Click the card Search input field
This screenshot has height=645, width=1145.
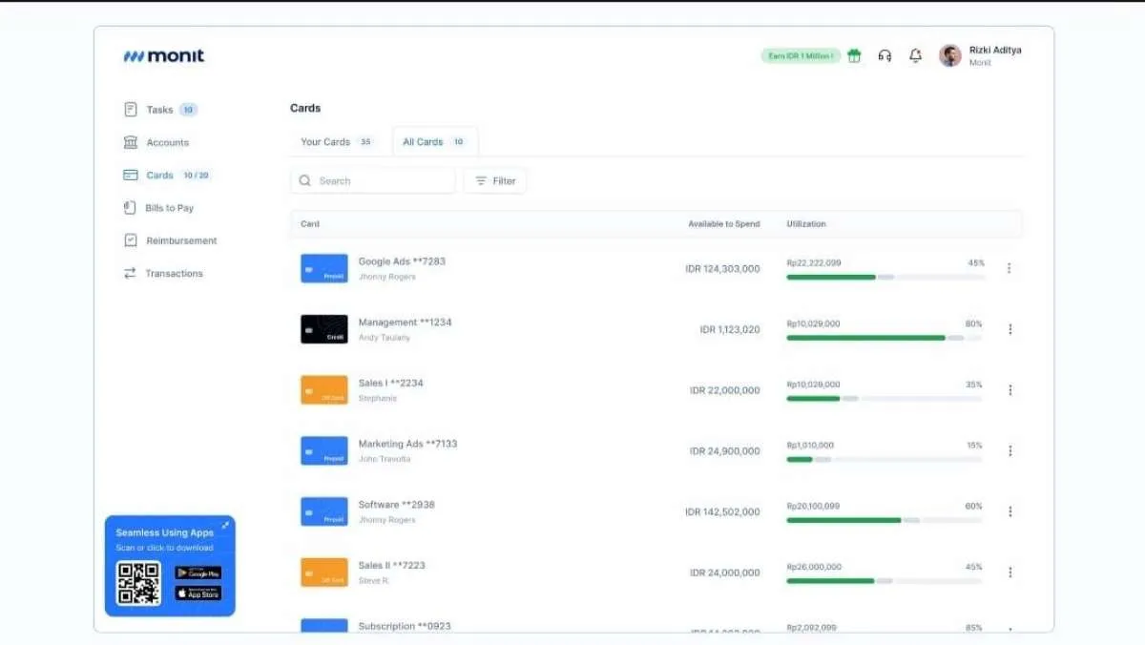[373, 181]
